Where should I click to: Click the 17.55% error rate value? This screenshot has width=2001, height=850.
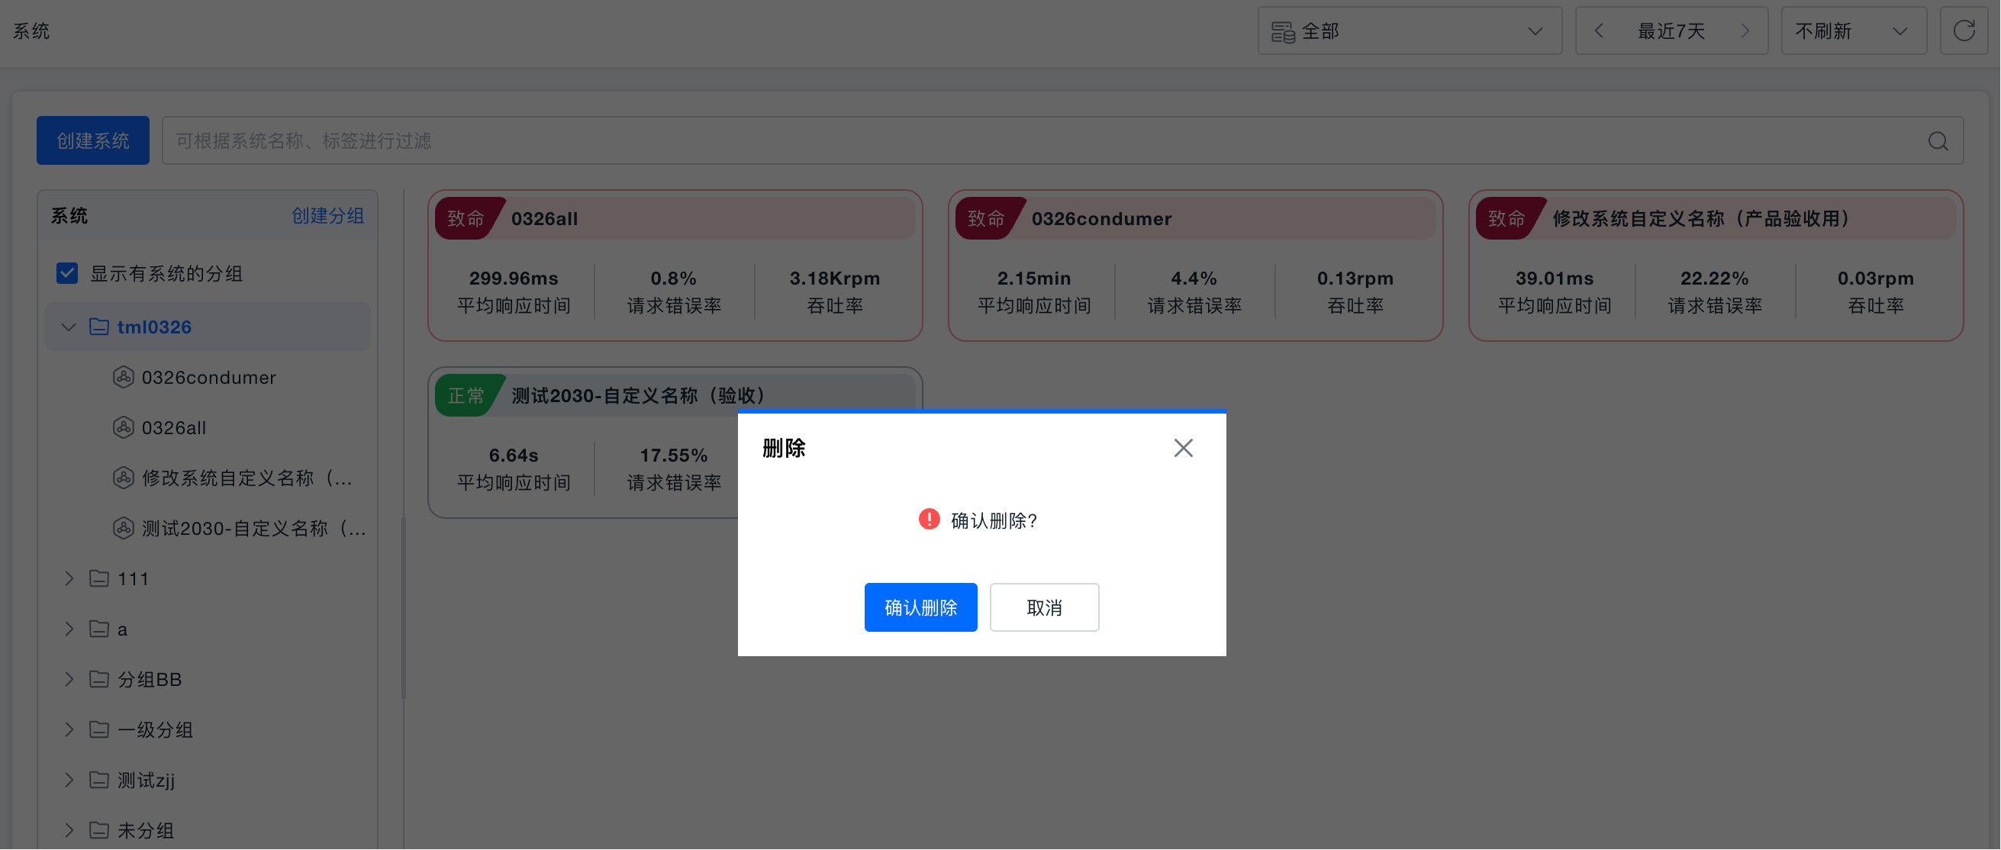point(673,455)
